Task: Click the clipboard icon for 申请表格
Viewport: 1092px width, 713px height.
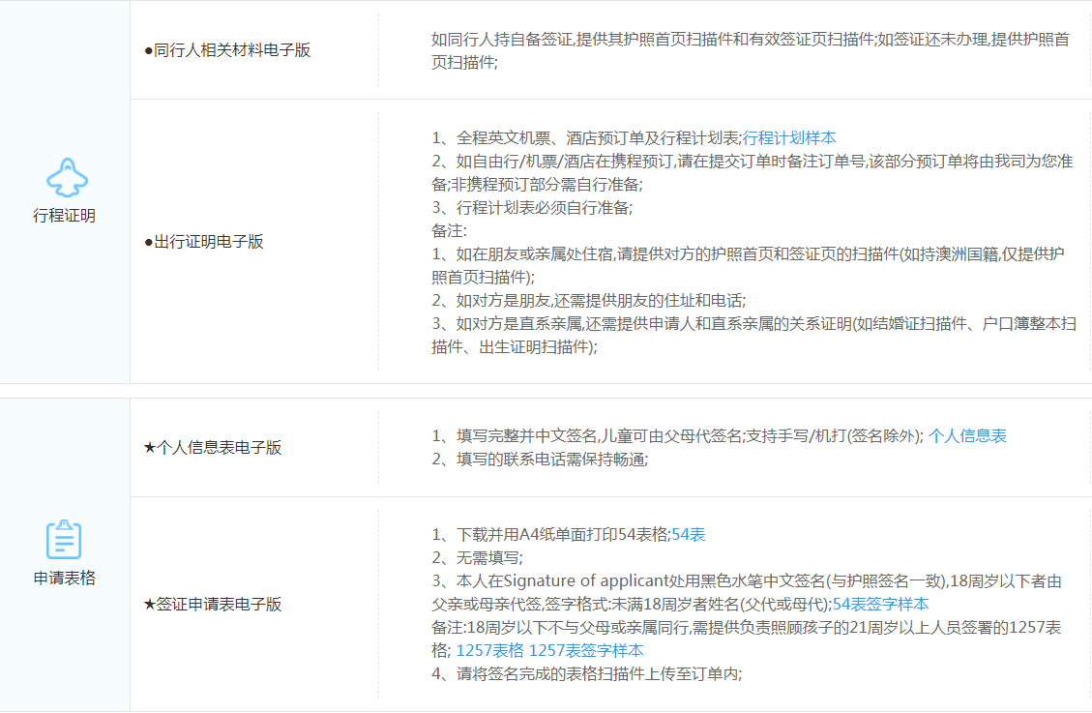Action: pyautogui.click(x=65, y=540)
